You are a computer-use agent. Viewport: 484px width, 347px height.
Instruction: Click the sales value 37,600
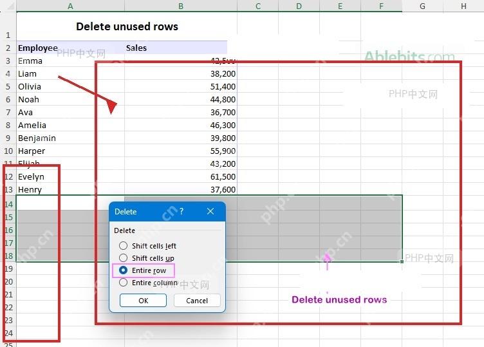point(181,189)
